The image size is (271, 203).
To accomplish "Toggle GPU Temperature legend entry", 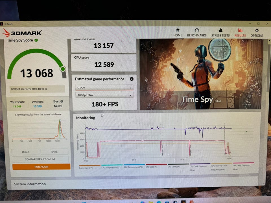I will [x=134, y=166].
